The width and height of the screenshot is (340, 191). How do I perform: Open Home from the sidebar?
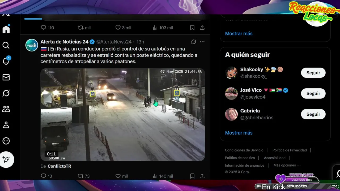coord(6,29)
